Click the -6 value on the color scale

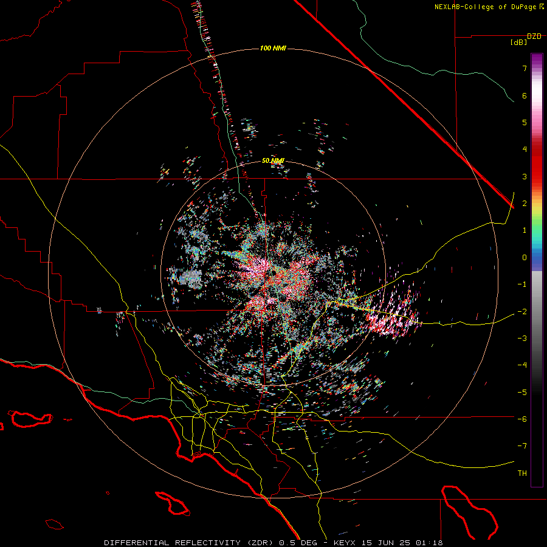[522, 419]
